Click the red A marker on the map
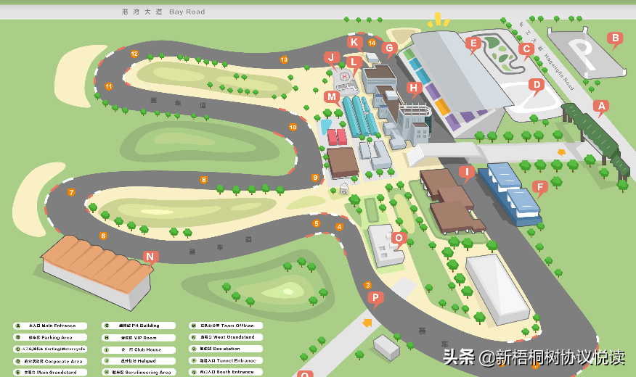 pos(600,107)
